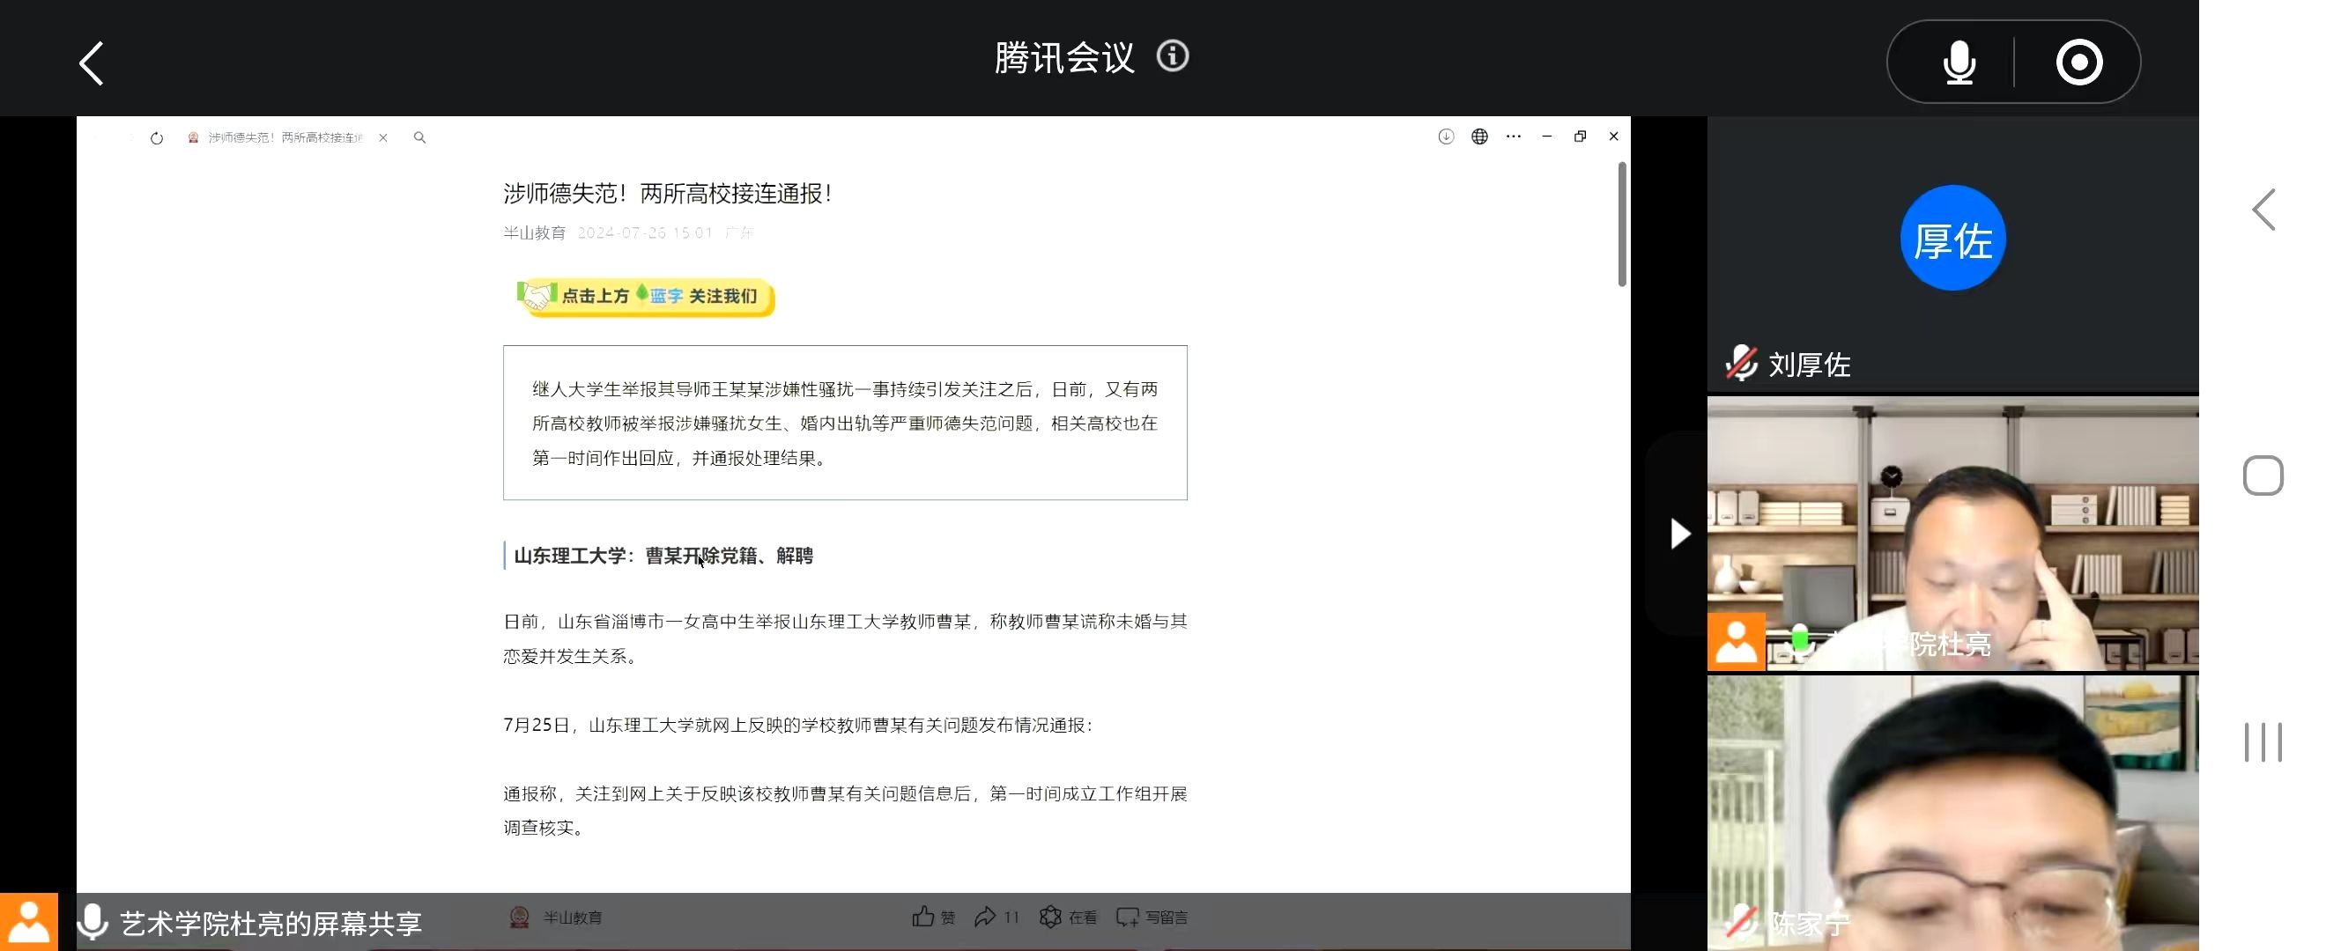The image size is (2326, 951).
Task: Collapse the participant panel with the white triangle
Action: [1678, 534]
